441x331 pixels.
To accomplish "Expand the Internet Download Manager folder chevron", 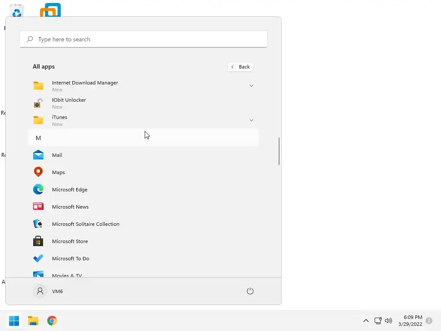I will pos(252,86).
